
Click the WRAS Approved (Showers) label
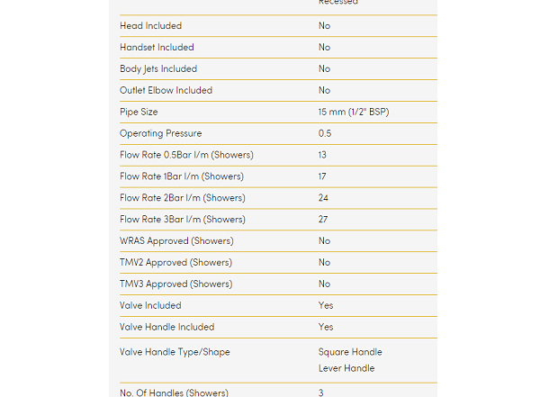pyautogui.click(x=176, y=241)
